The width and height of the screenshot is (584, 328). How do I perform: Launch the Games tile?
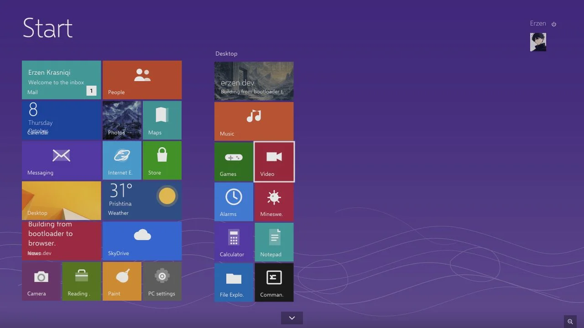click(x=234, y=162)
